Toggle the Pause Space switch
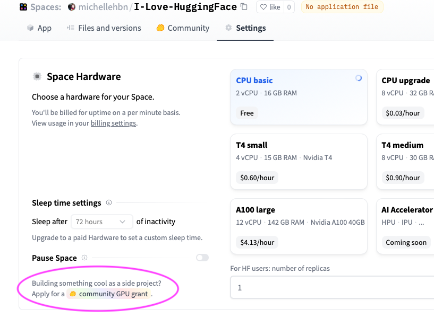The width and height of the screenshot is (434, 318). [x=202, y=258]
